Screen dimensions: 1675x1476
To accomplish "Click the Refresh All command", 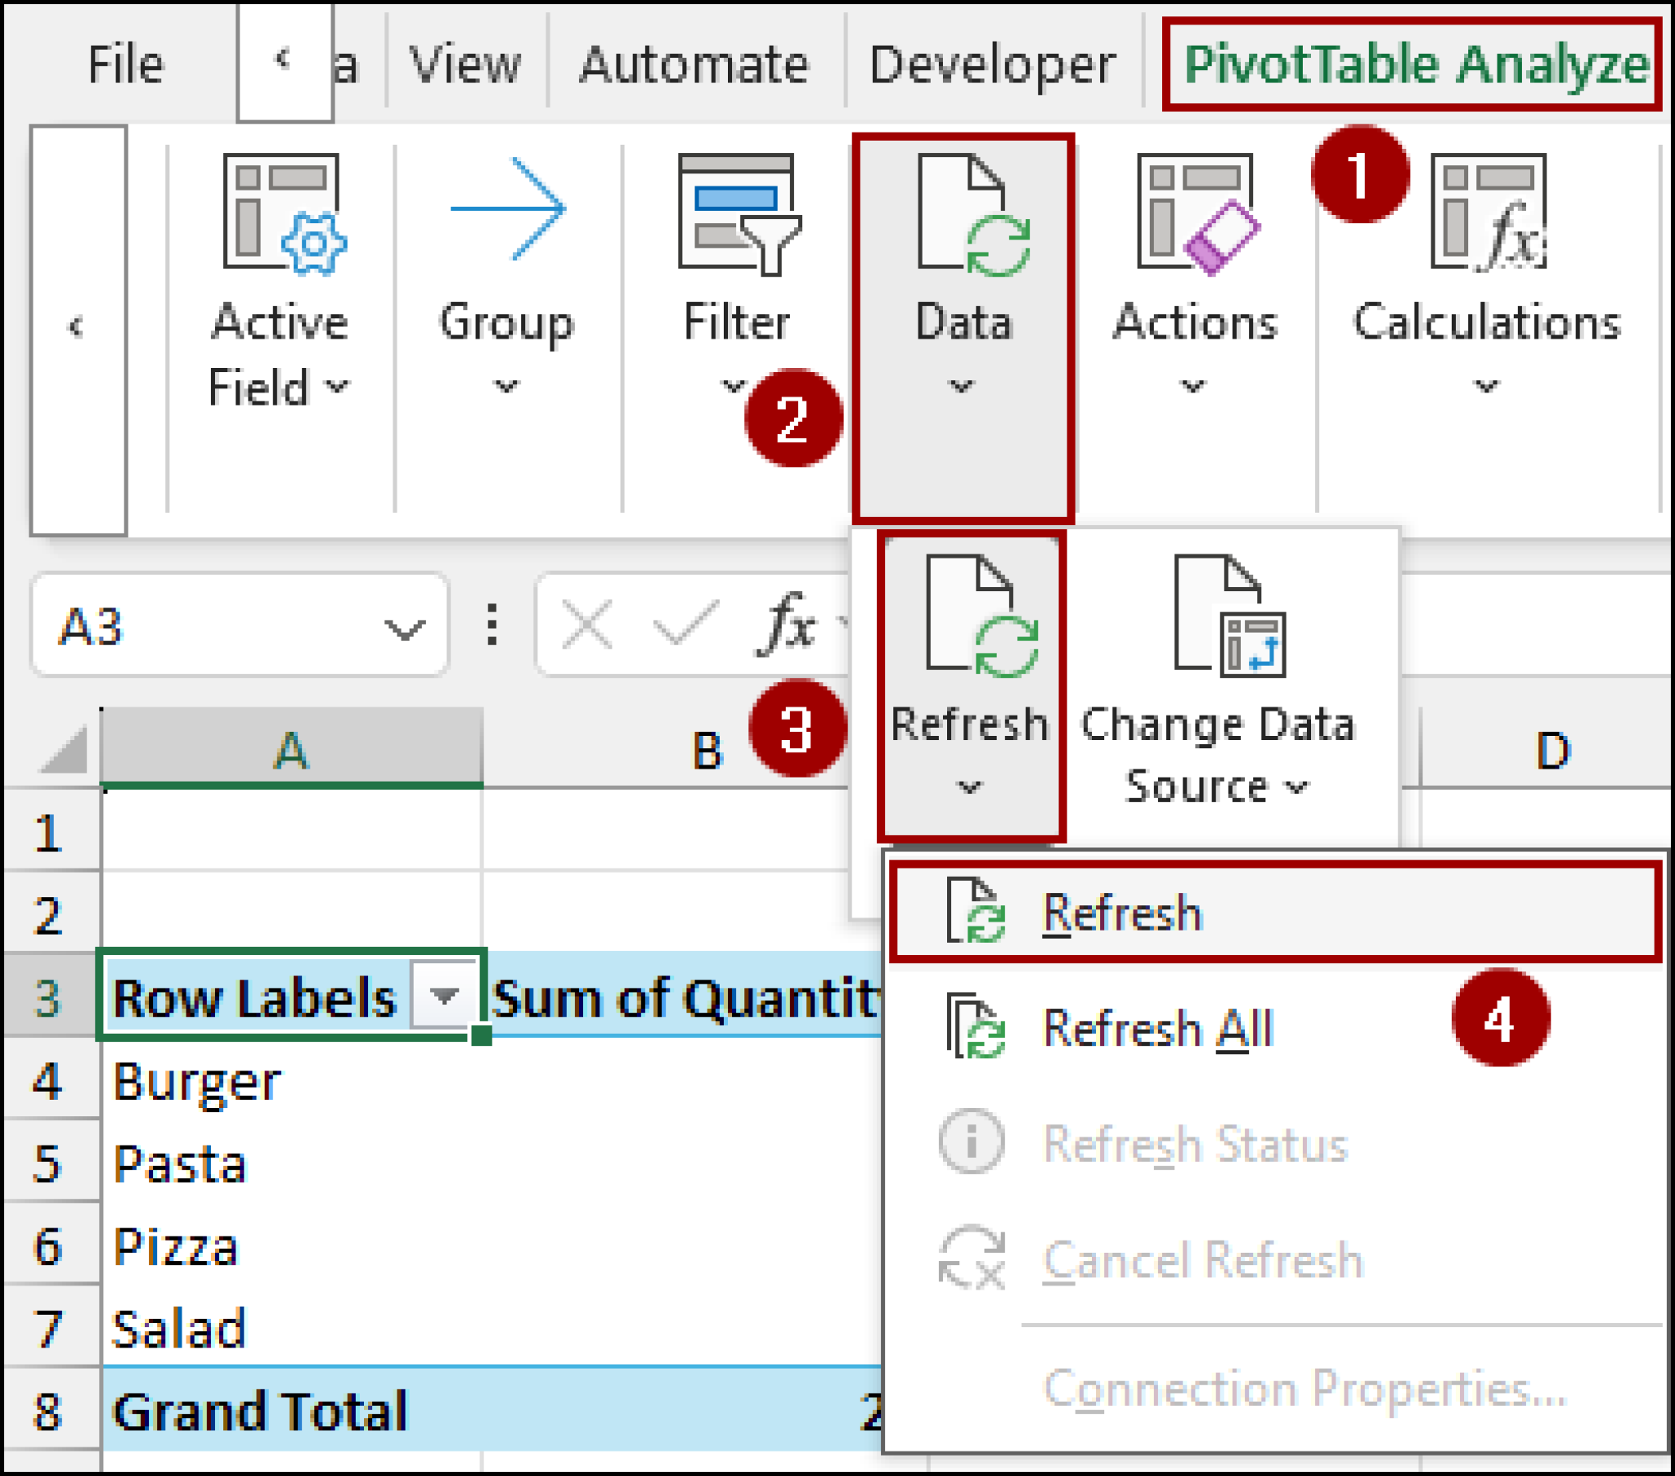I will [x=1156, y=1029].
